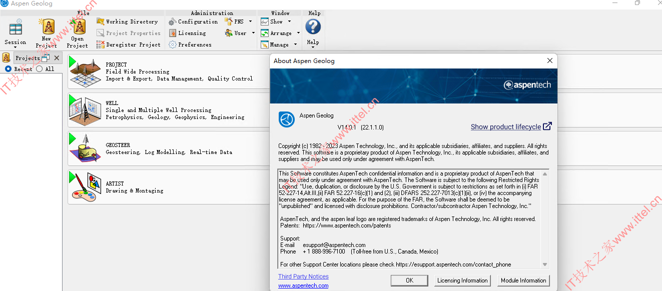The image size is (662, 291).
Task: Click the ARTIST palette illustration
Action: point(86,188)
